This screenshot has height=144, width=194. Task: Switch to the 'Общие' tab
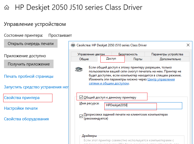(x=84, y=59)
